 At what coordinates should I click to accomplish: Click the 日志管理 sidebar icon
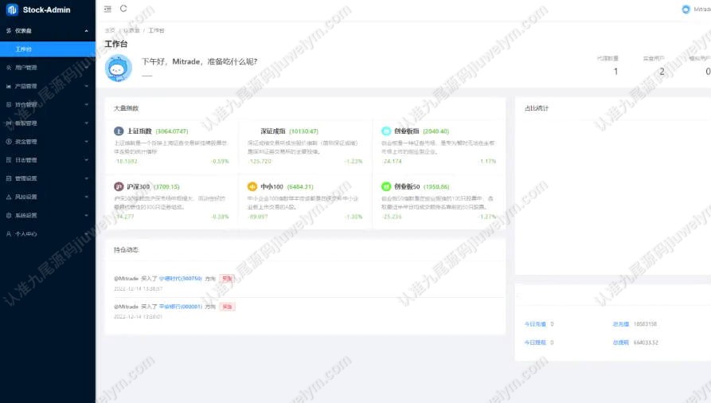click(9, 160)
